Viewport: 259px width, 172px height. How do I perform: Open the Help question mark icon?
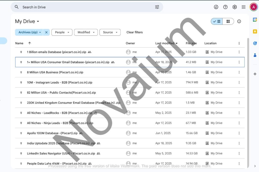click(x=225, y=7)
